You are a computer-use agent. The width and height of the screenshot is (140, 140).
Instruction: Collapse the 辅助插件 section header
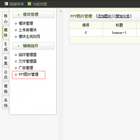click(x=33, y=46)
